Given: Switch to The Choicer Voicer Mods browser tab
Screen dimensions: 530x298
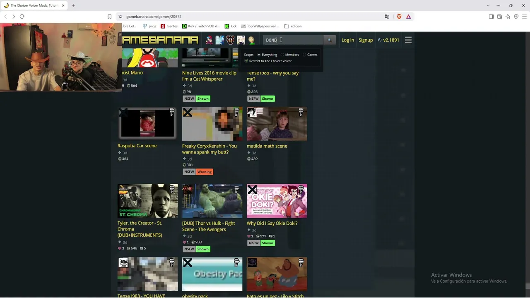Looking at the screenshot, I should point(34,5).
